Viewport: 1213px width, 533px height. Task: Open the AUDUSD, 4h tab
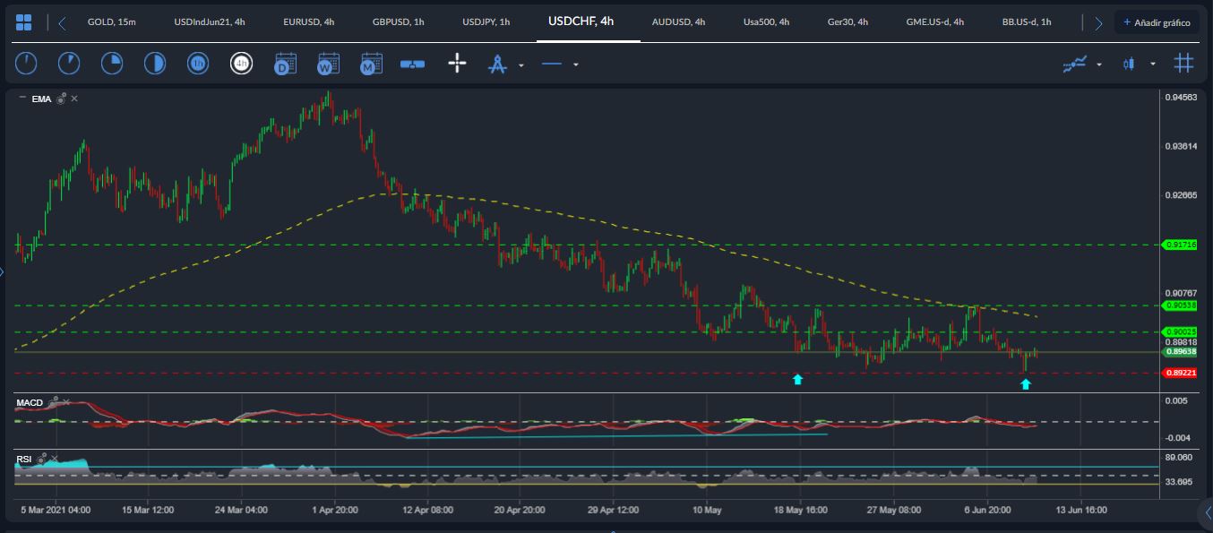pos(678,21)
